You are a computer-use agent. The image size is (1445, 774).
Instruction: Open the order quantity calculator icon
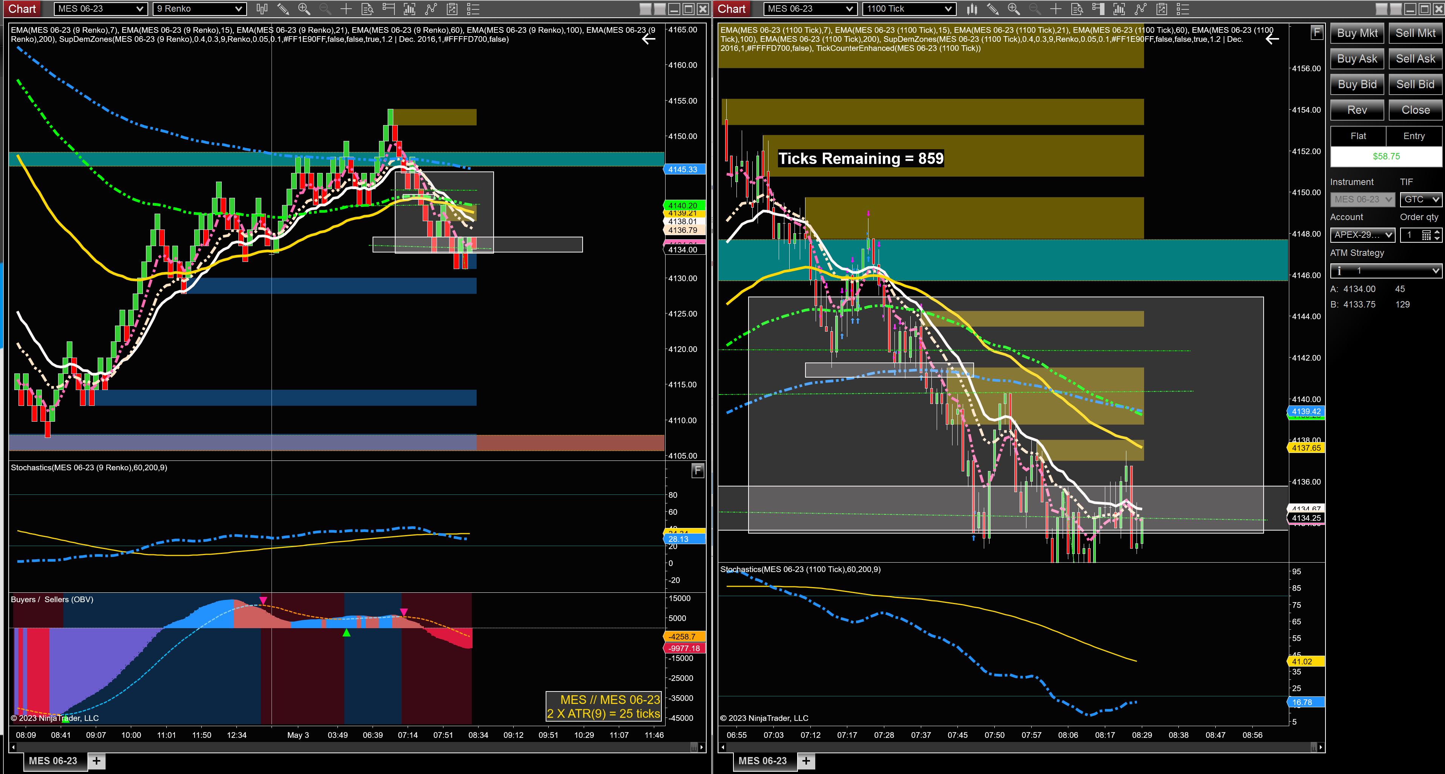click(x=1426, y=235)
